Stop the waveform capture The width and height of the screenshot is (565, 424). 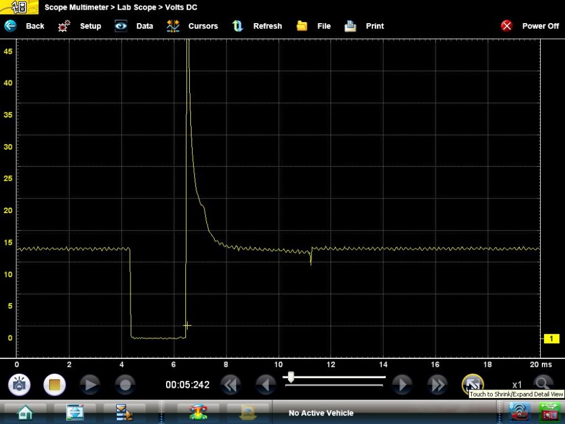click(x=55, y=385)
